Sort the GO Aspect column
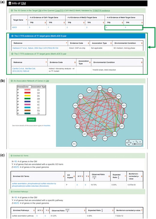The width and height of the screenshot is (156, 219). tap(74, 177)
